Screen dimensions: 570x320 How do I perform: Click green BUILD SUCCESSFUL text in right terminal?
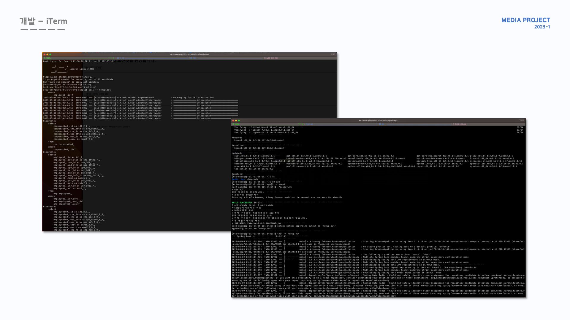[x=242, y=203]
